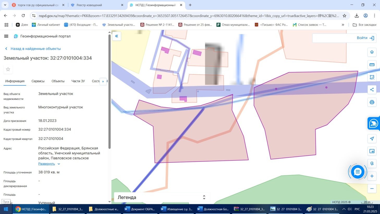The height and width of the screenshot is (214, 380).
Task: Collapse the left information panel
Action: click(117, 36)
